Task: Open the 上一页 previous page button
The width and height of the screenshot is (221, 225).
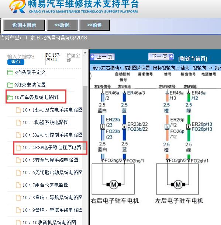Action: [x=103, y=57]
